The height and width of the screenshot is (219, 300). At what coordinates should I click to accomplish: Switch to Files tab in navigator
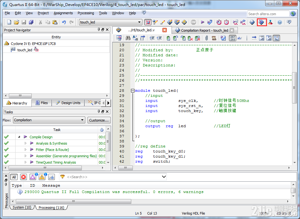coord(42,103)
